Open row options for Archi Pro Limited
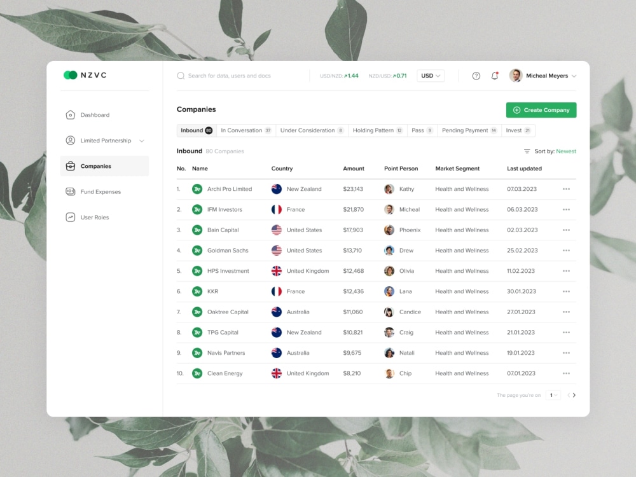Viewport: 636px width, 477px height. coord(566,189)
